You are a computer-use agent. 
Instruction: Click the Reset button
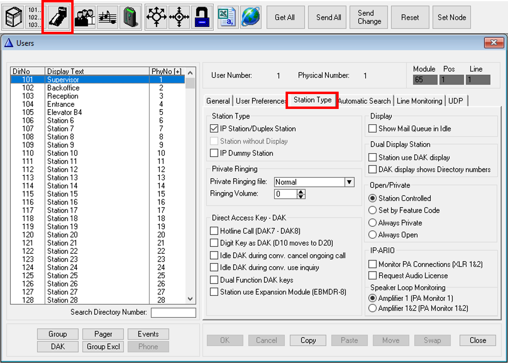(x=410, y=17)
